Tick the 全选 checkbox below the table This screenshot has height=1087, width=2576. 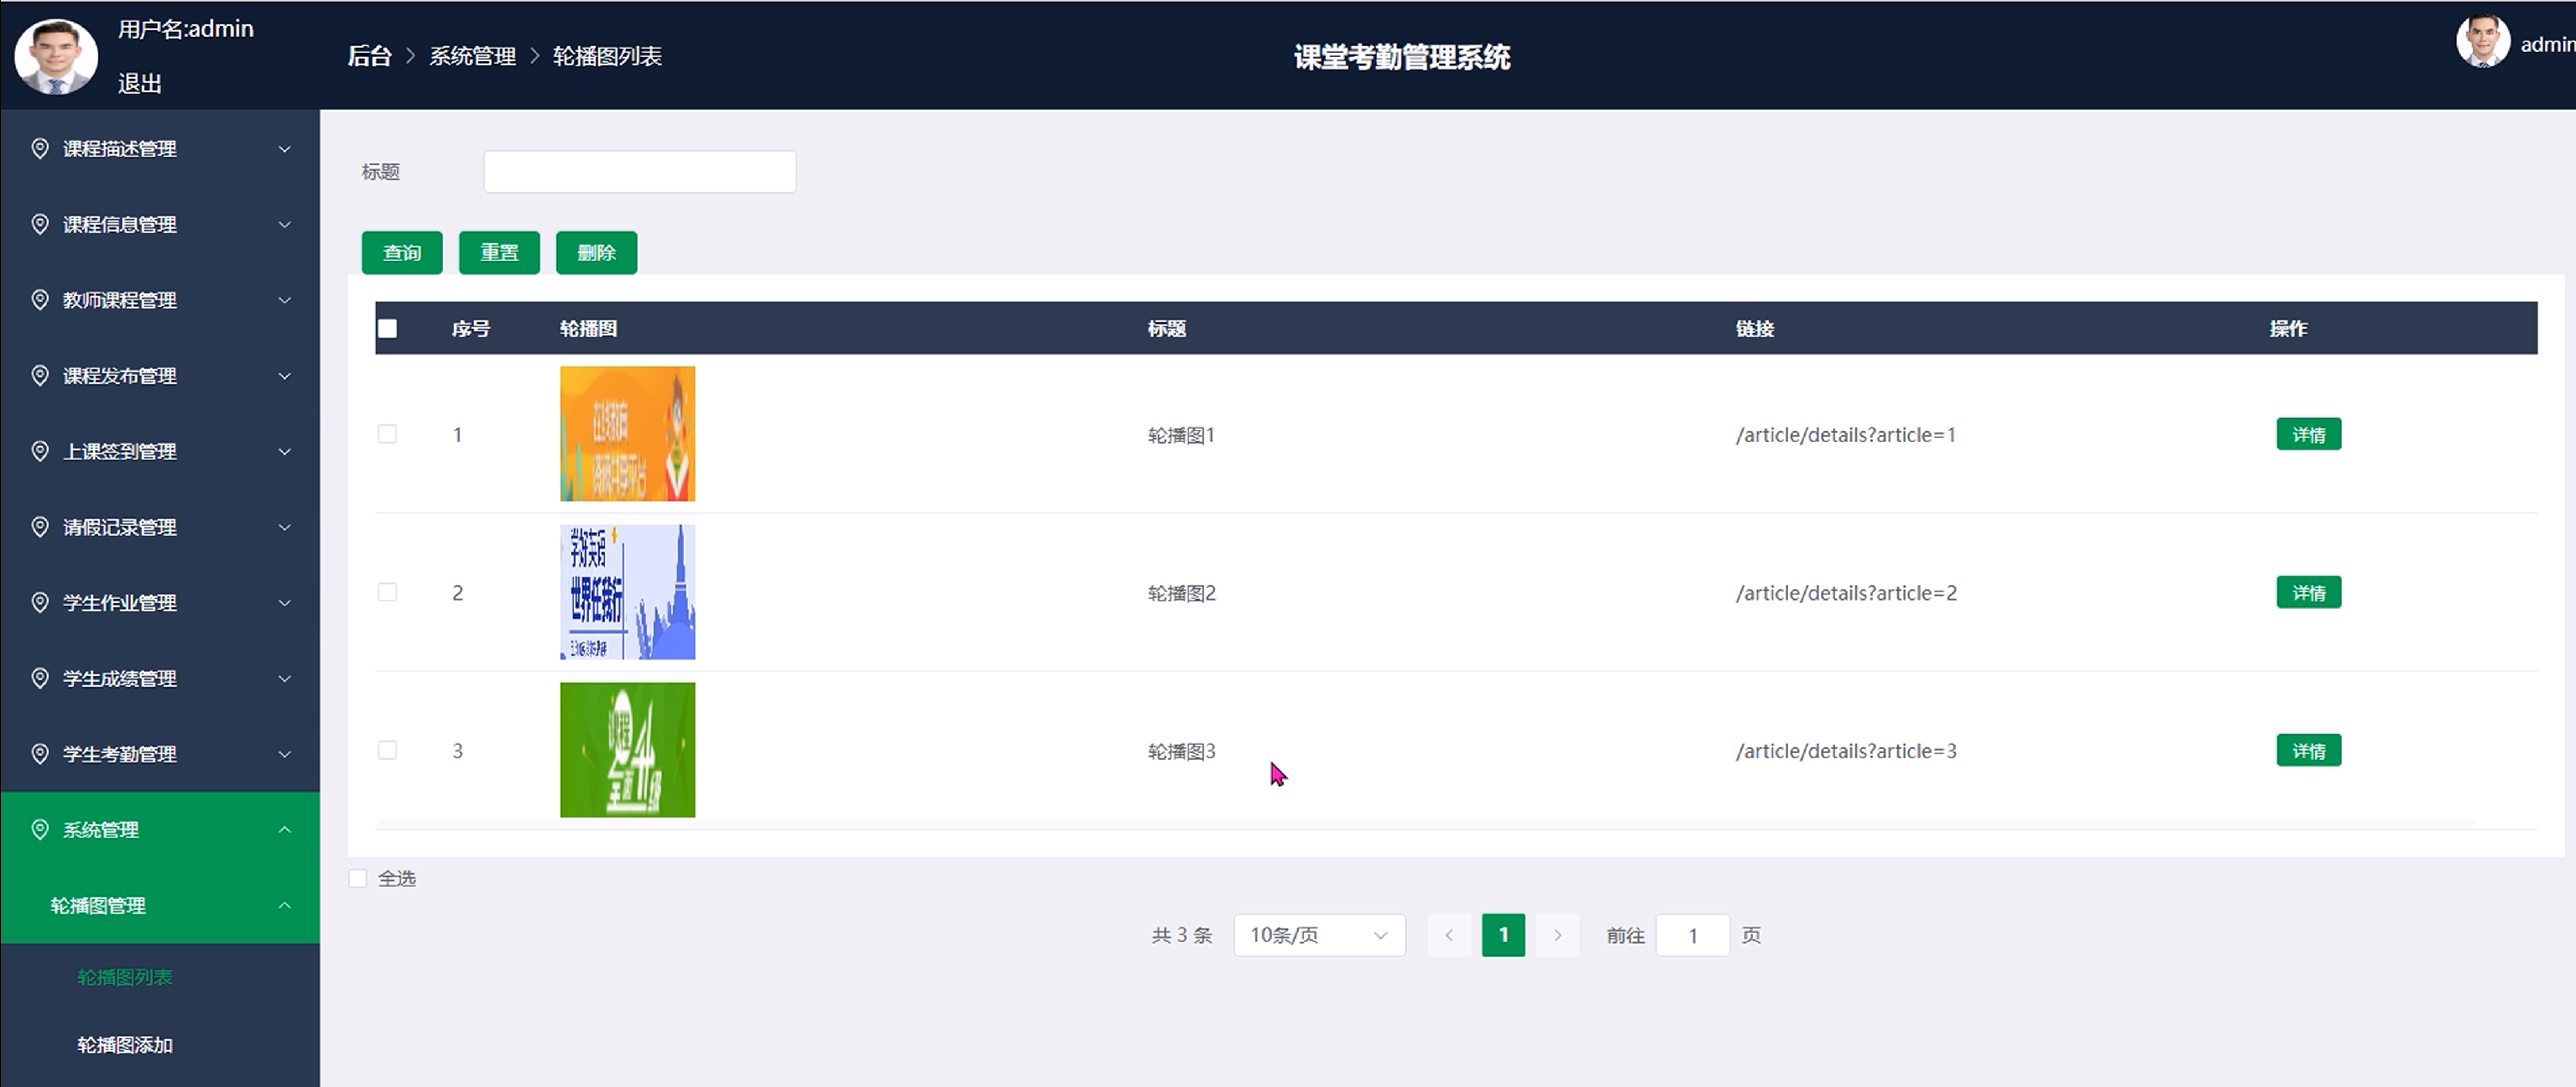point(358,878)
